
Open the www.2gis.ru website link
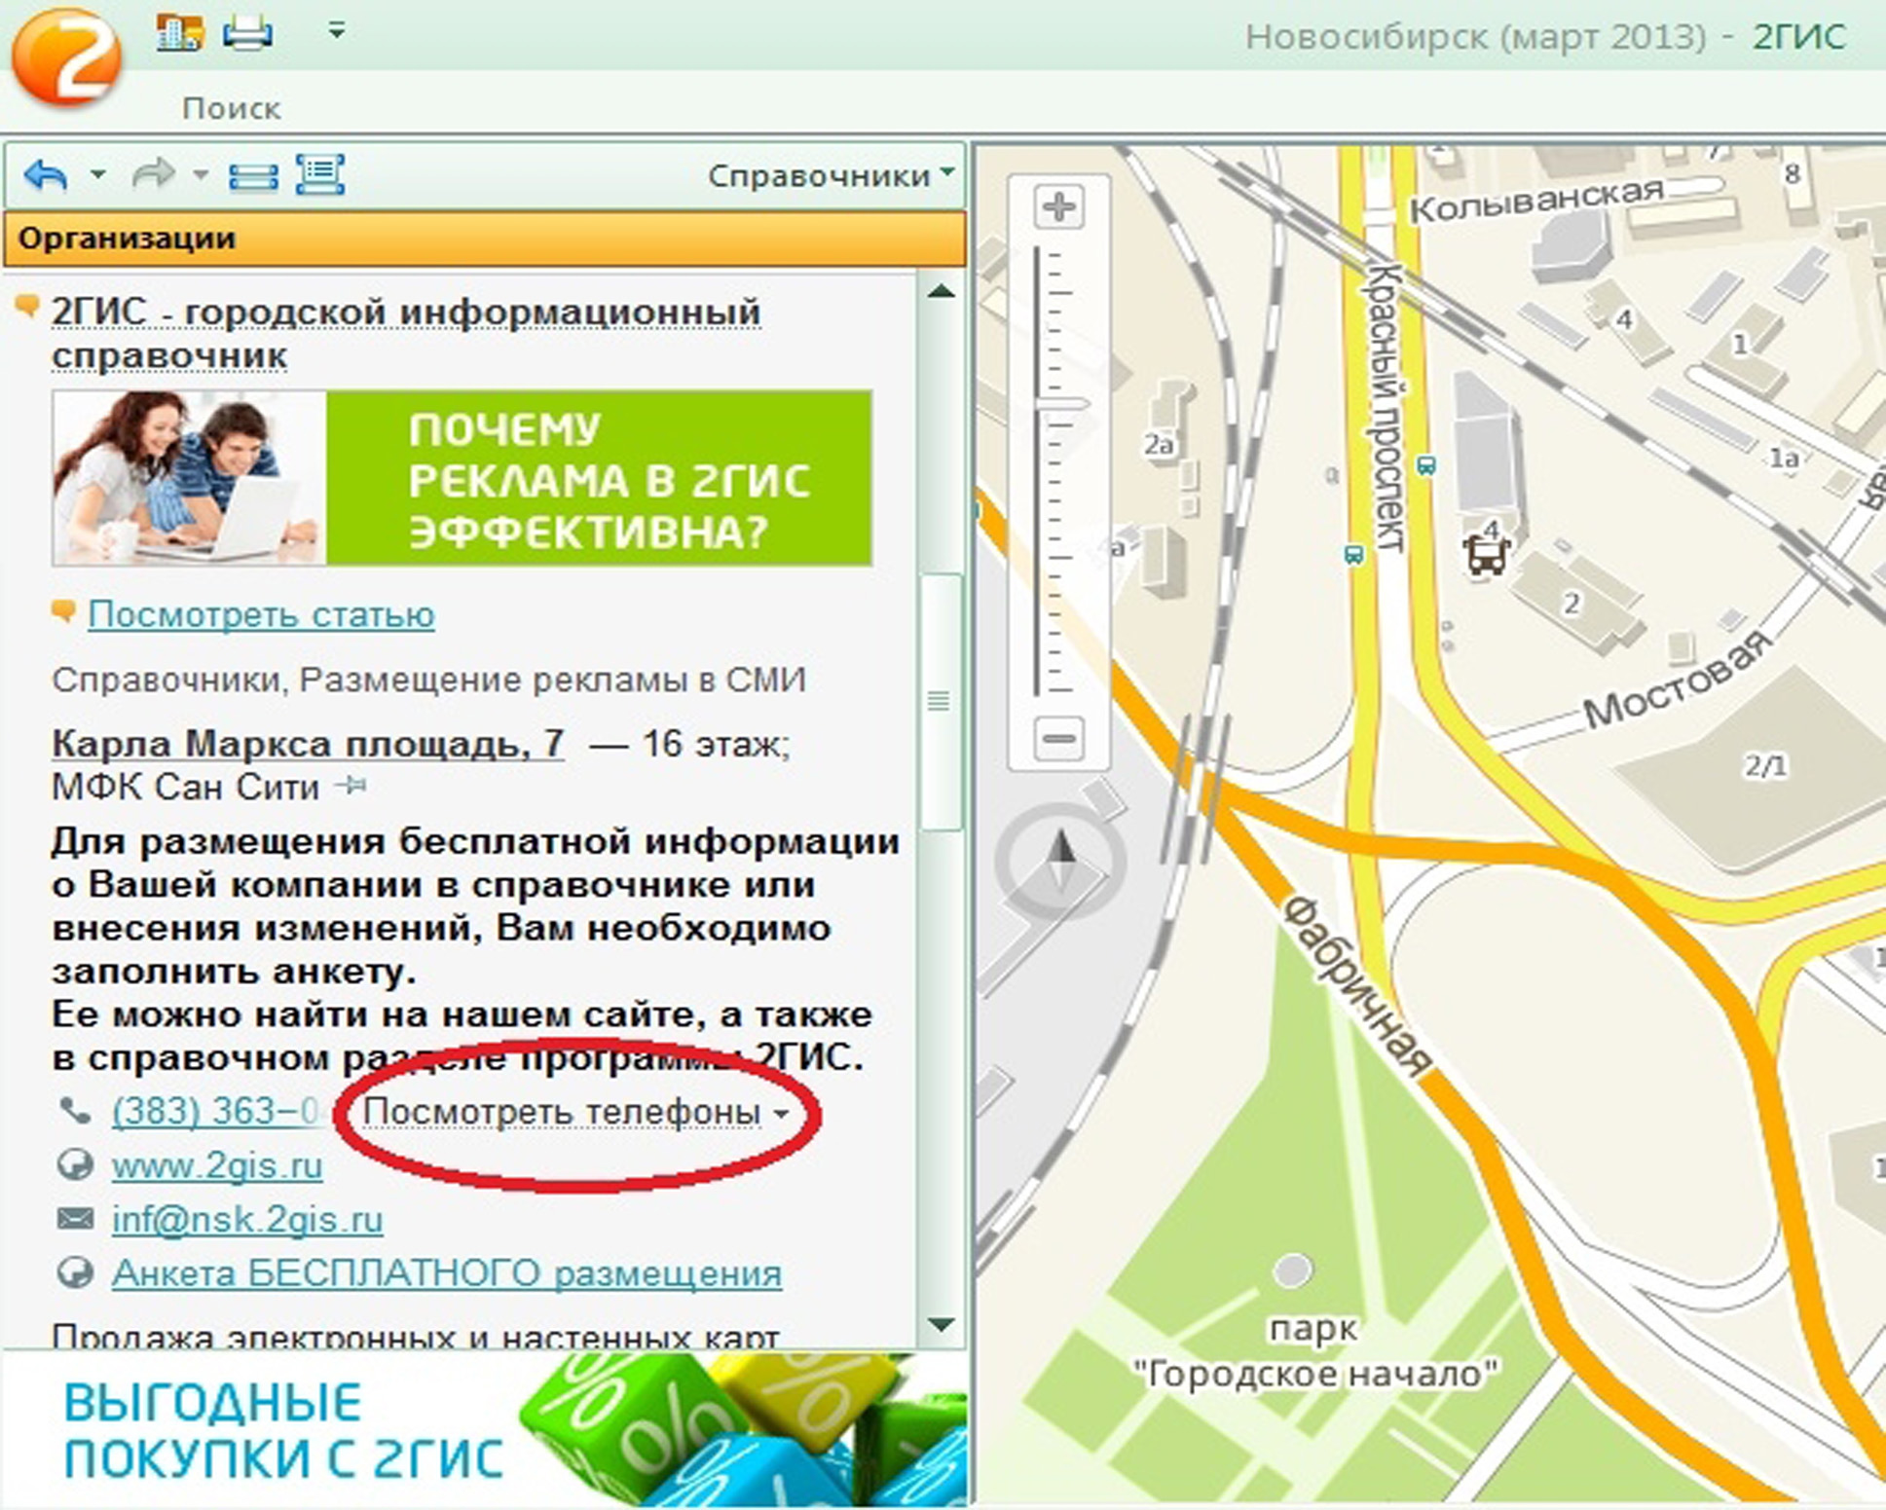click(217, 1165)
